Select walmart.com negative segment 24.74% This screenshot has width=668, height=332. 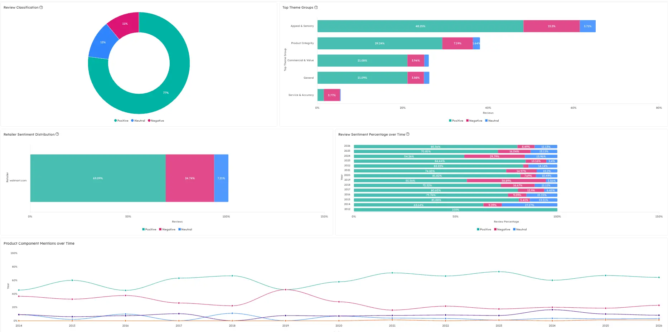(x=190, y=178)
